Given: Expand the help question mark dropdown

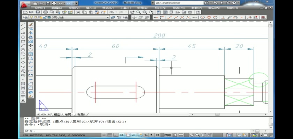Looking at the screenshot, I should 238,3.
